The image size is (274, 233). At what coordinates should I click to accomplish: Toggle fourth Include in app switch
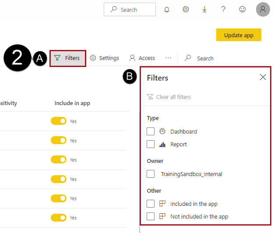click(x=59, y=179)
